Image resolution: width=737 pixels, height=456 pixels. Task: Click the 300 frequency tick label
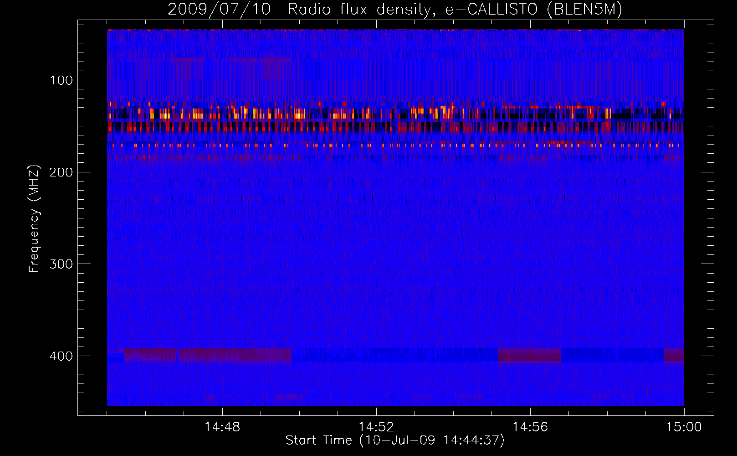tap(61, 264)
